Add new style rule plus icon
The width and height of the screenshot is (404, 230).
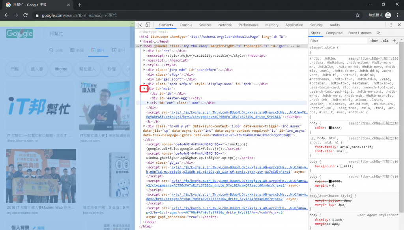(394, 41)
